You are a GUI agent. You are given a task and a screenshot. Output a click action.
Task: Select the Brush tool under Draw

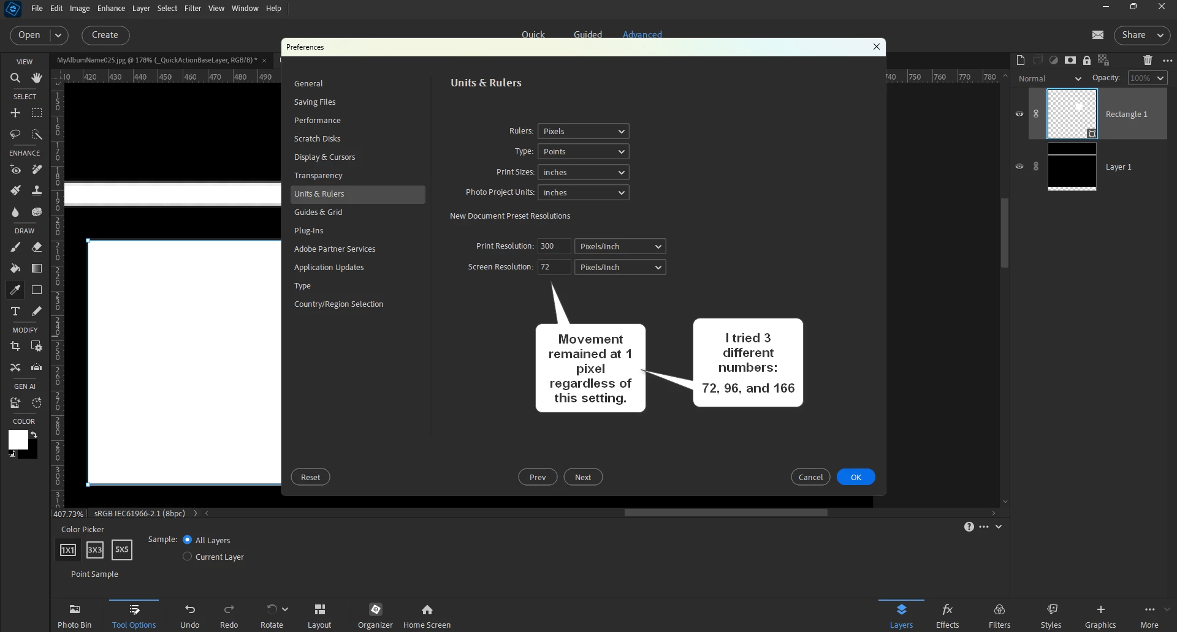(15, 247)
